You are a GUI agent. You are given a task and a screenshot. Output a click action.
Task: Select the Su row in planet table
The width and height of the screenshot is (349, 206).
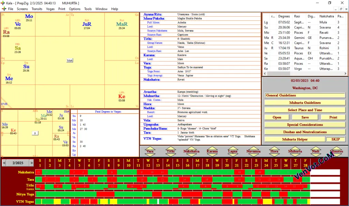point(304,27)
